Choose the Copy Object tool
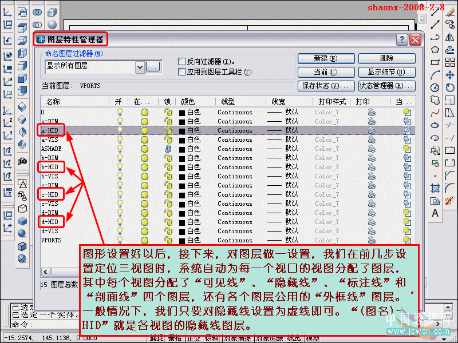Viewport: 458px width, 343px height. 451,25
